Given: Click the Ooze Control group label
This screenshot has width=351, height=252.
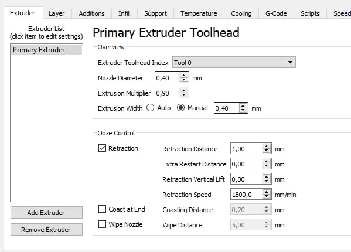Looking at the screenshot, I should click(x=116, y=133).
